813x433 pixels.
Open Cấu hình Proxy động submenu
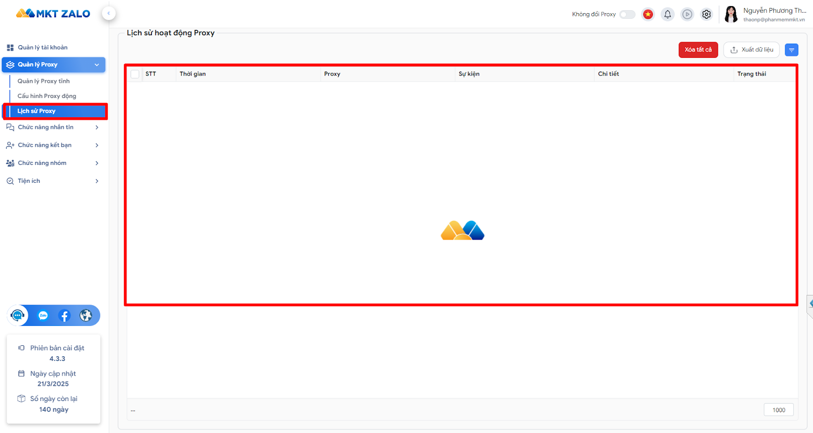[47, 96]
